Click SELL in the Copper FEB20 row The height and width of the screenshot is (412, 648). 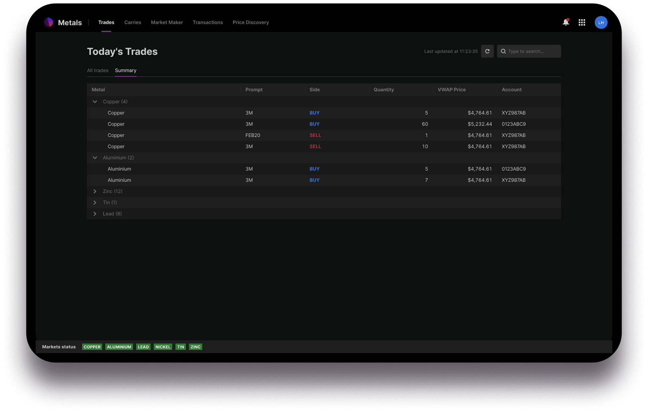coord(315,135)
